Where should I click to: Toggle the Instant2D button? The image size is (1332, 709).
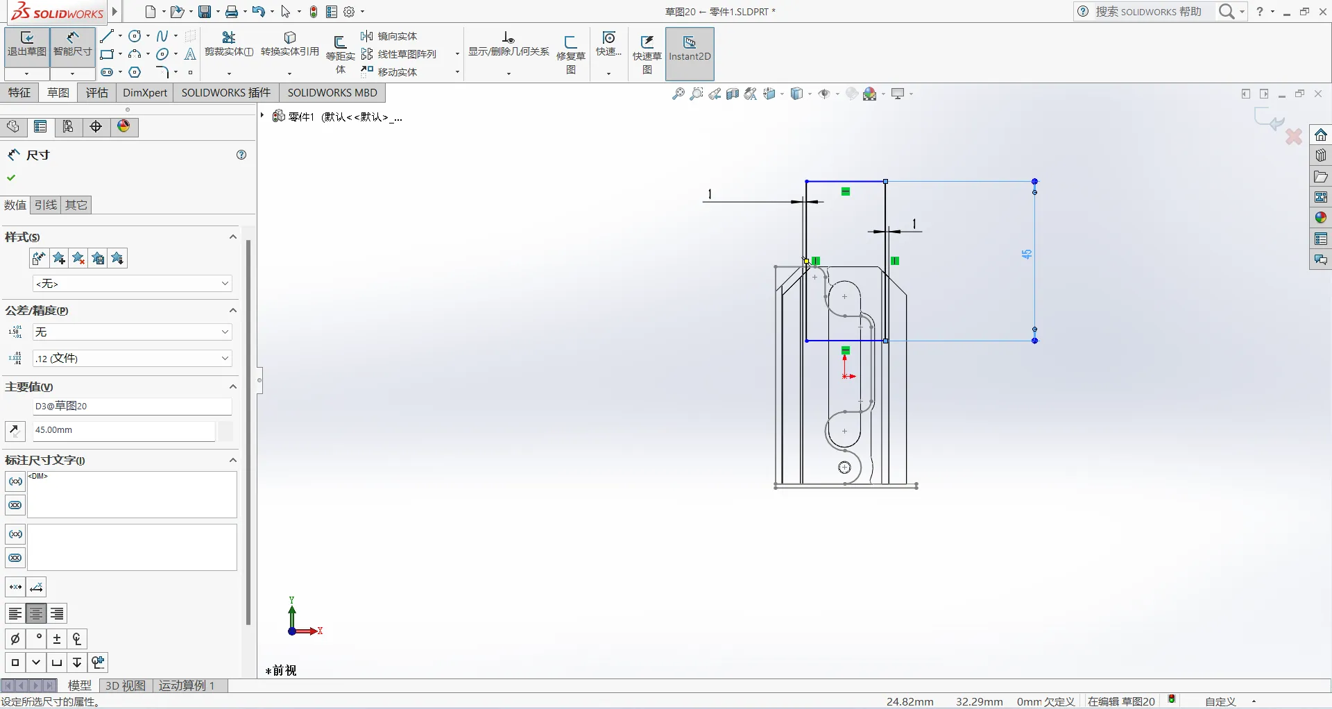point(689,49)
